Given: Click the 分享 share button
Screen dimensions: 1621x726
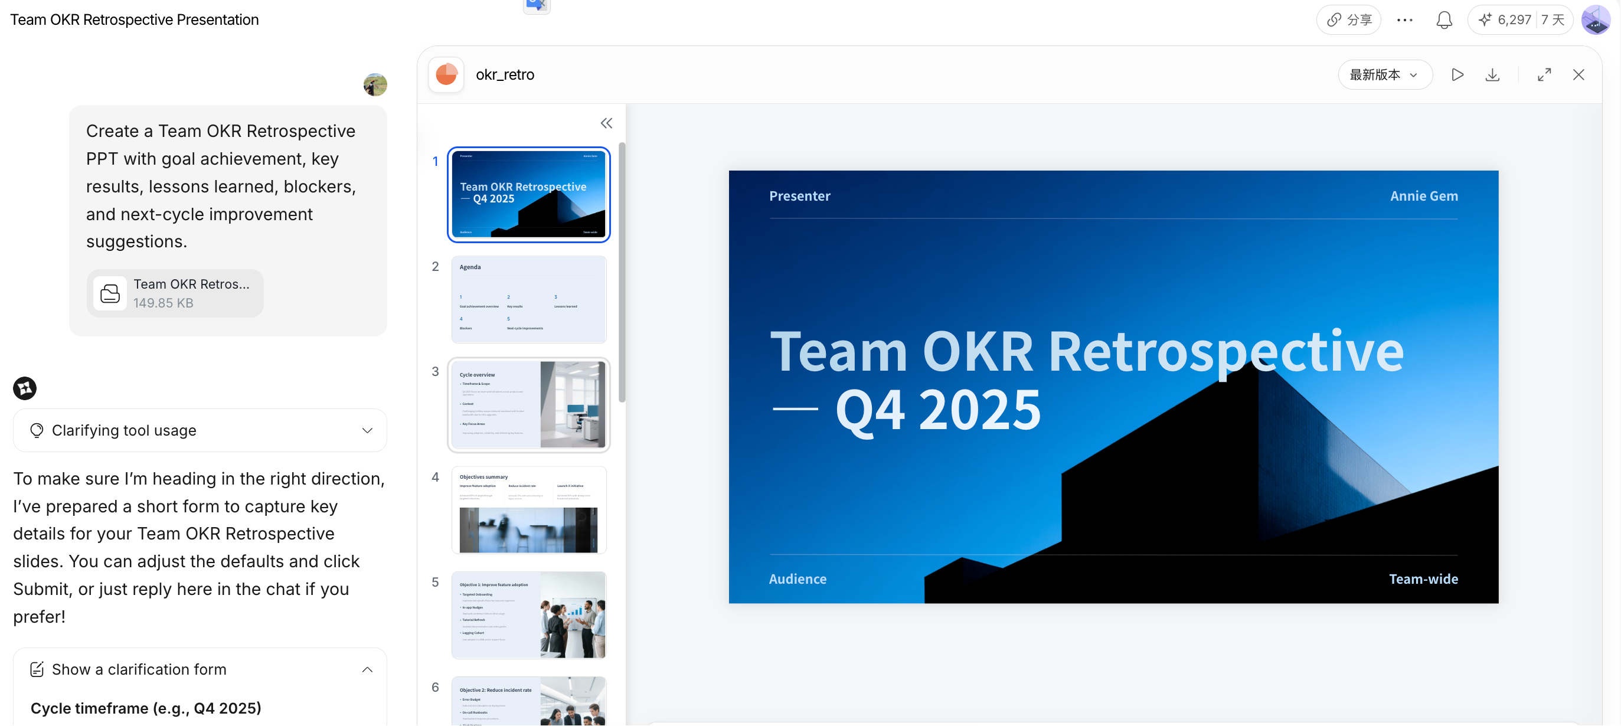Looking at the screenshot, I should [1348, 20].
